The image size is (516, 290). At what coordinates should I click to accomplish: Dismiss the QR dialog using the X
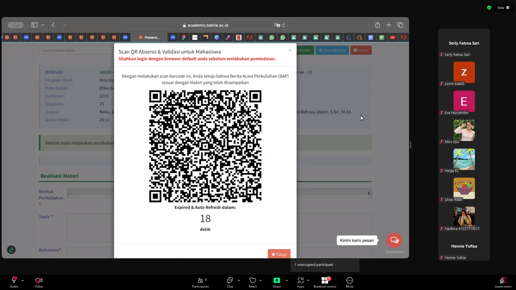pyautogui.click(x=290, y=50)
